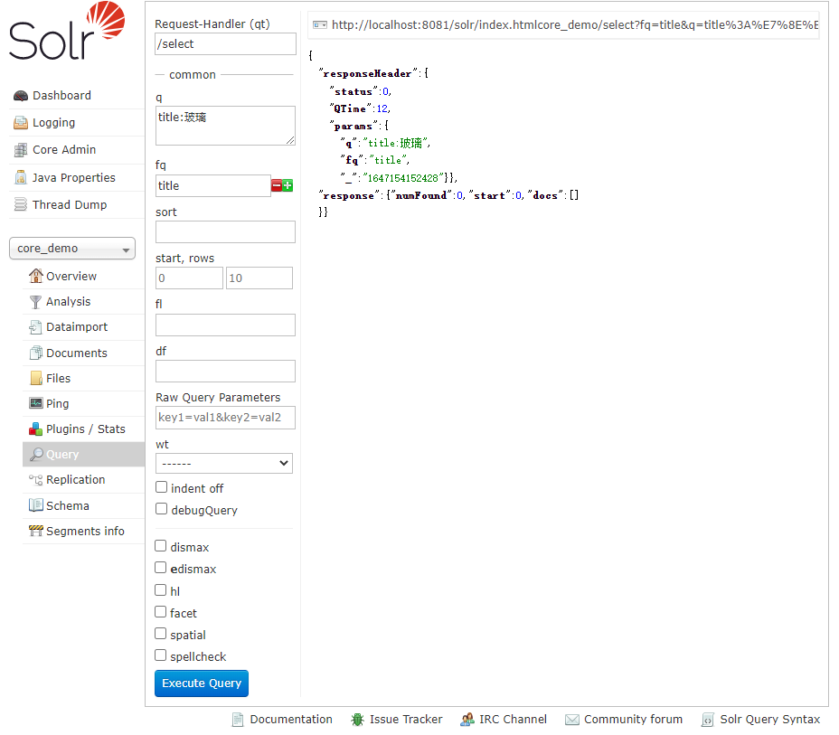
Task: Click the Plugins / Stats blocks icon
Action: coord(36,429)
